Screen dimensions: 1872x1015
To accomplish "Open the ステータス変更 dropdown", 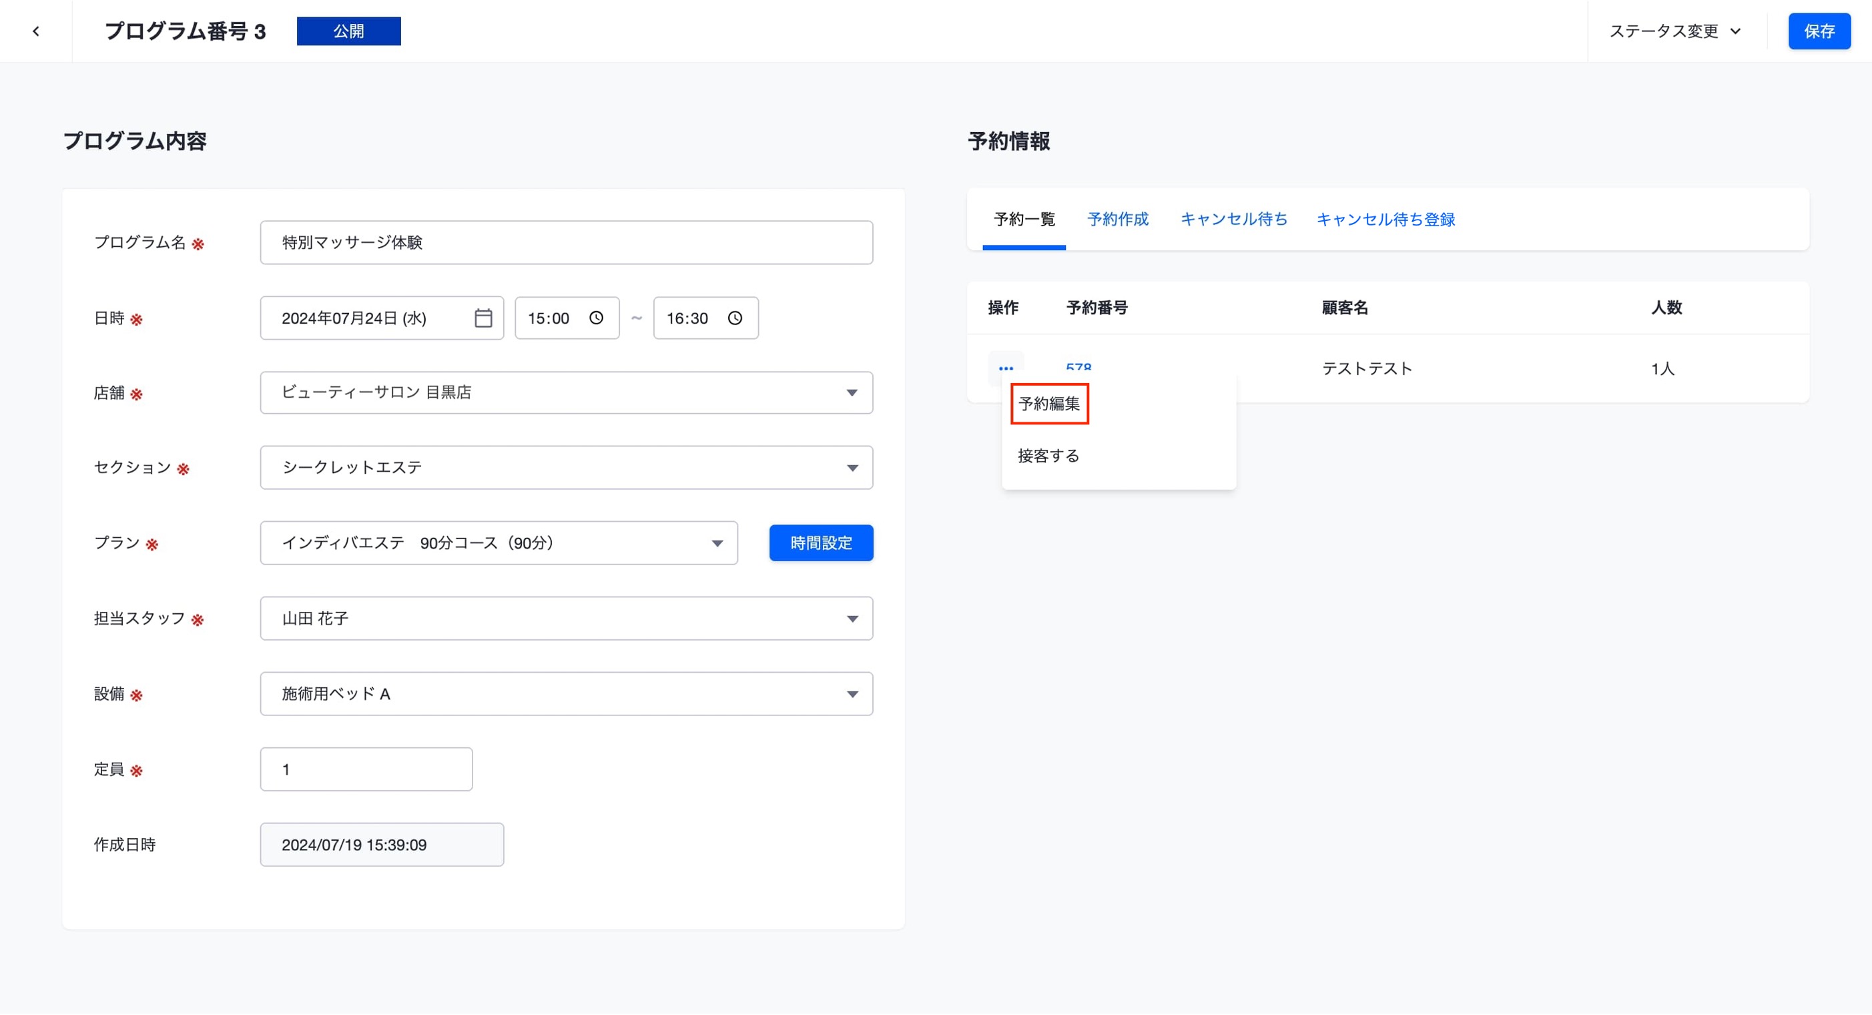I will (x=1676, y=31).
